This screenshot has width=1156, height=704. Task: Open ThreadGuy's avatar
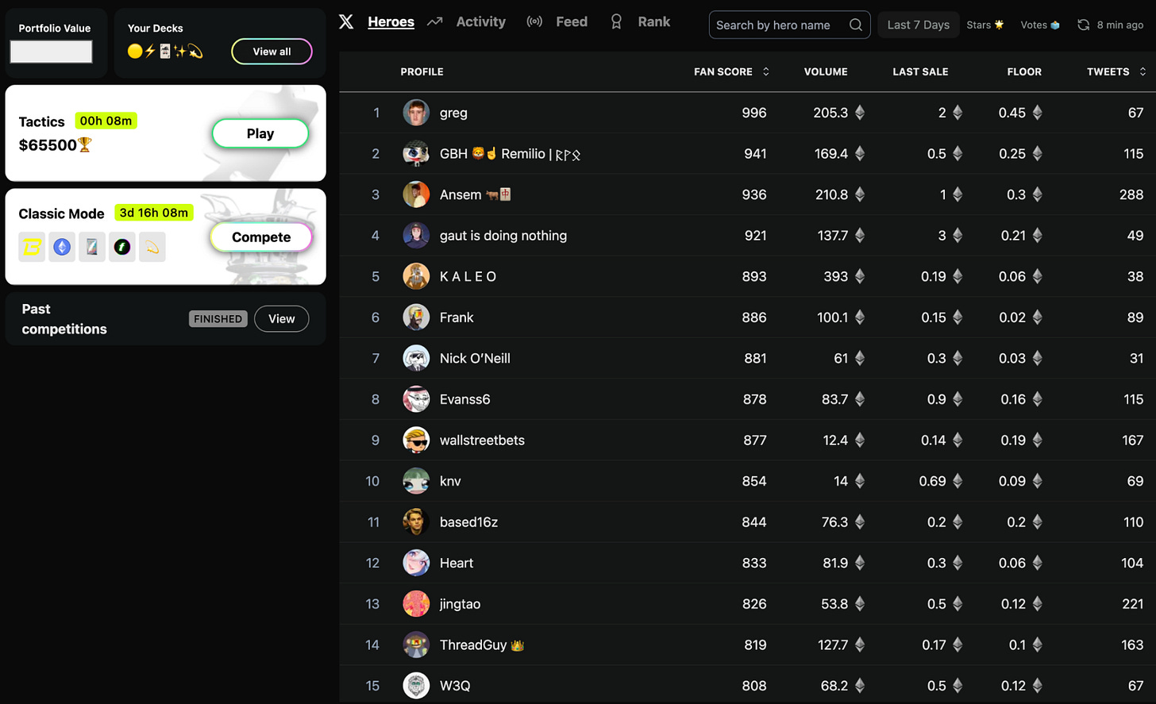click(416, 644)
